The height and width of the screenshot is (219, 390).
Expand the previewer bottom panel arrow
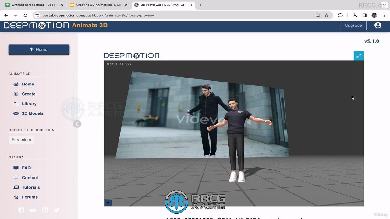point(108,203)
